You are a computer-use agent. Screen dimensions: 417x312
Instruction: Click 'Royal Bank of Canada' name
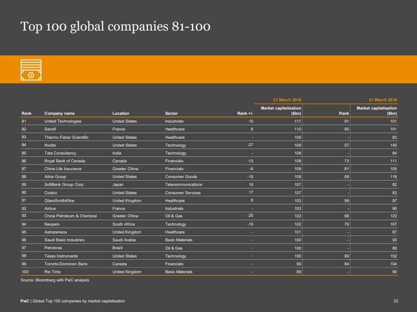coord(65,161)
